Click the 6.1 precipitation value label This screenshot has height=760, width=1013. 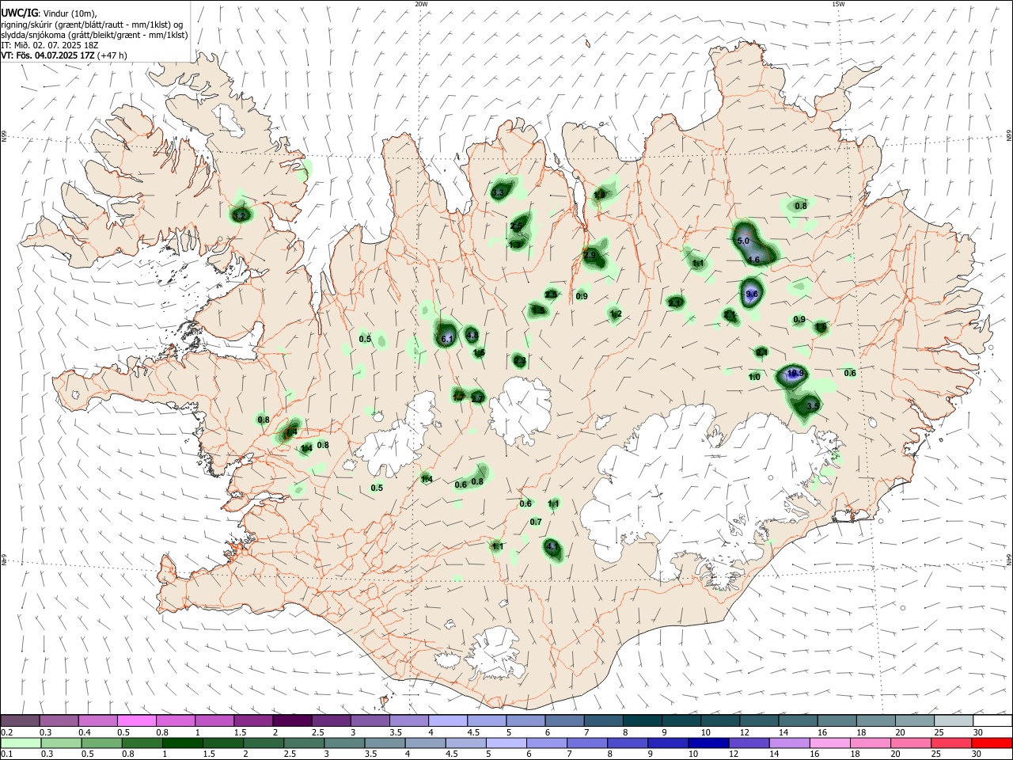(446, 339)
